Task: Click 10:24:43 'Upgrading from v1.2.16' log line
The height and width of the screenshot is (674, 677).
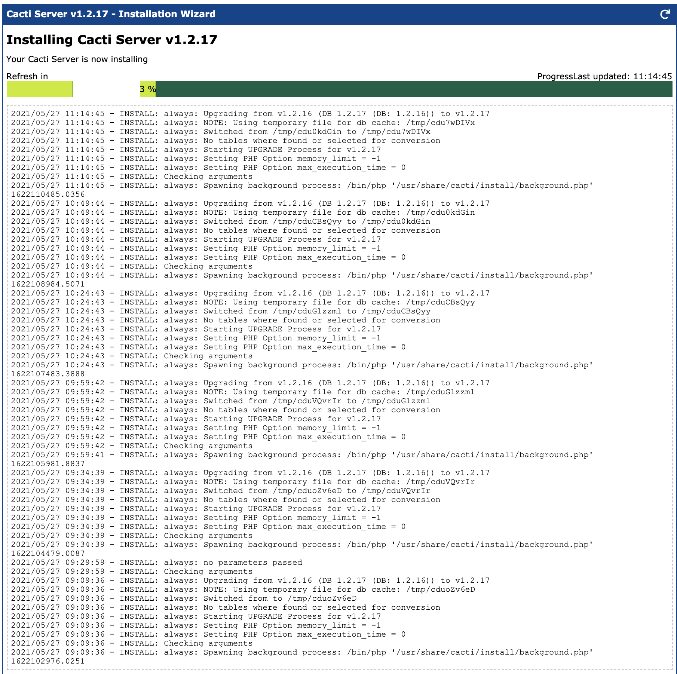Action: [x=250, y=293]
